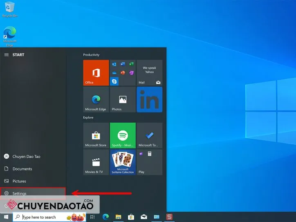The image size is (296, 222).
Task: Open Settings from Start sidebar
Action: [x=33, y=193]
